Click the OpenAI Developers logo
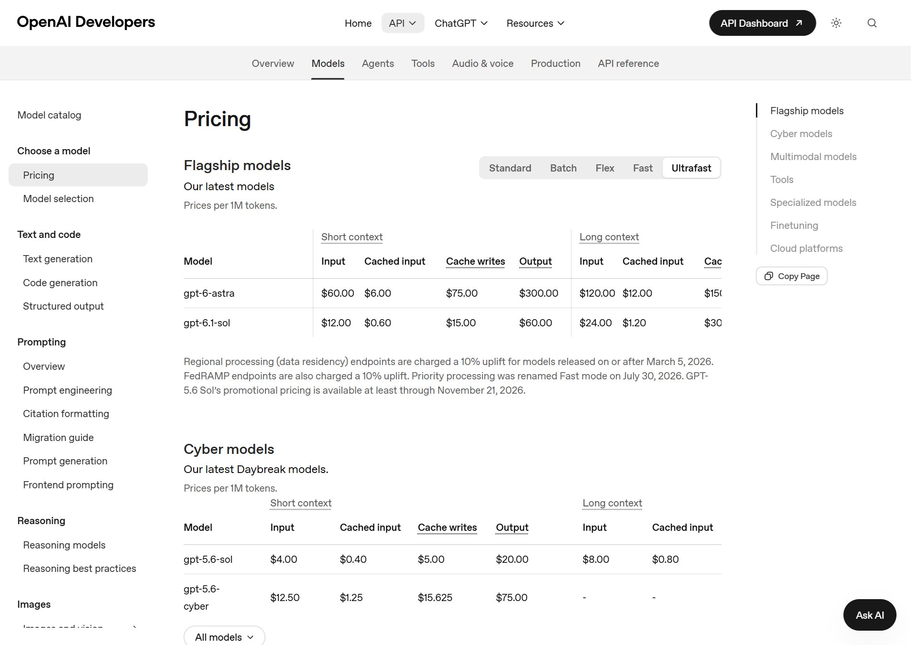Screen dimensions: 918x645 [x=86, y=22]
